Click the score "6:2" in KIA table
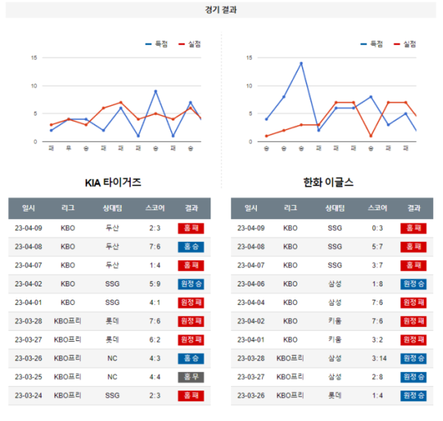 [x=155, y=340]
